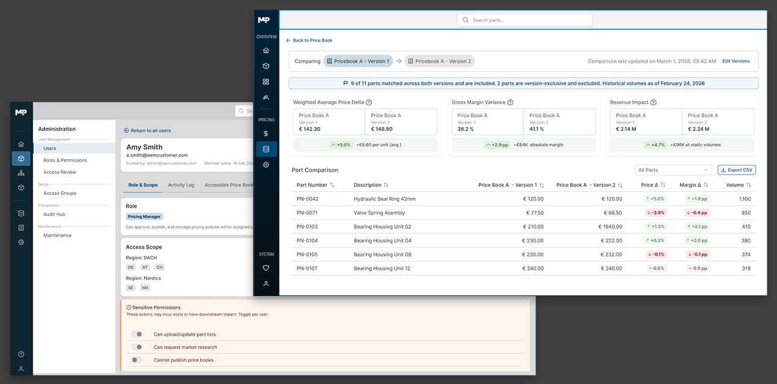777x384 pixels.
Task: Toggle 'Can request market research' switch
Action: pos(137,347)
